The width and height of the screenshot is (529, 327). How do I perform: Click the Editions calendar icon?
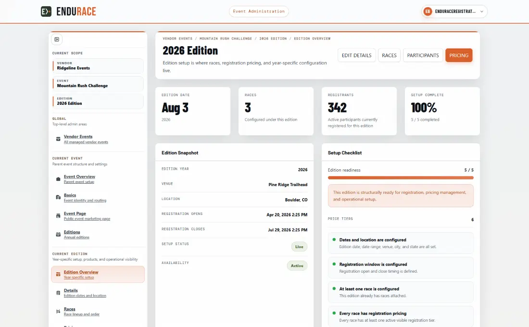pyautogui.click(x=58, y=235)
